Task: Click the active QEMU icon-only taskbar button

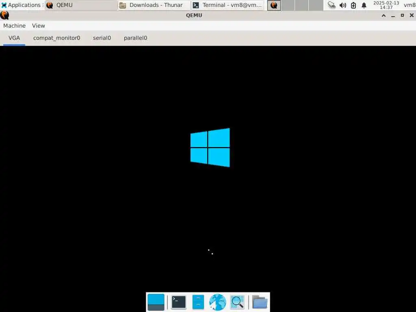Action: (274, 5)
